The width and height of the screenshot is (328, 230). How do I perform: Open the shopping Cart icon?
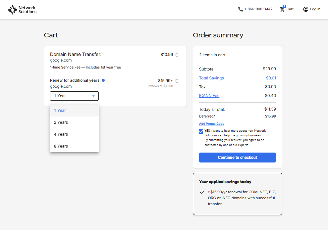282,9
